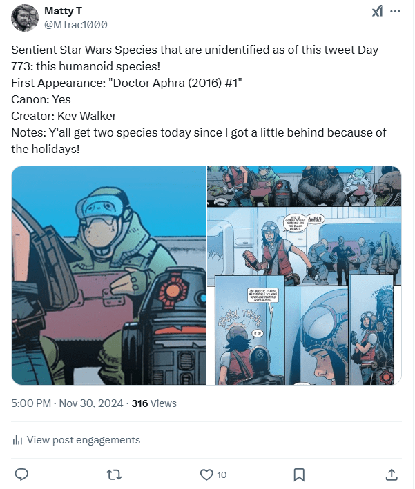This screenshot has height=489, width=415.
Task: Open the right comic page image
Action: point(304,275)
